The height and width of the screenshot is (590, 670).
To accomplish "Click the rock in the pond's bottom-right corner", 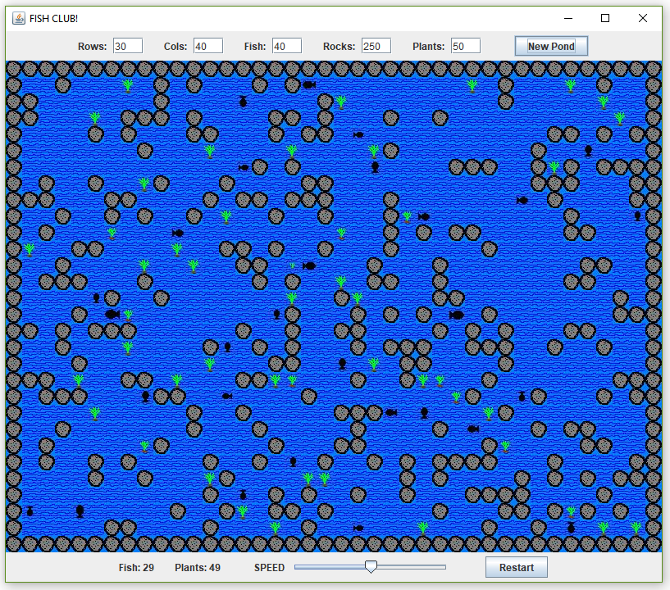I will (x=653, y=544).
